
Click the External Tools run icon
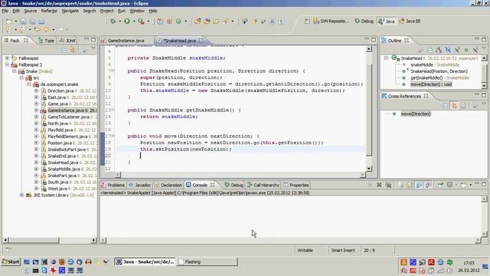pos(141,21)
